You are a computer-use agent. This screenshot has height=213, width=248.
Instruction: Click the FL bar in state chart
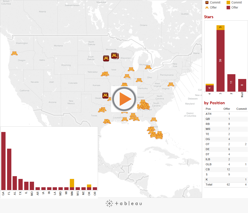pyautogui.click(x=9, y=169)
